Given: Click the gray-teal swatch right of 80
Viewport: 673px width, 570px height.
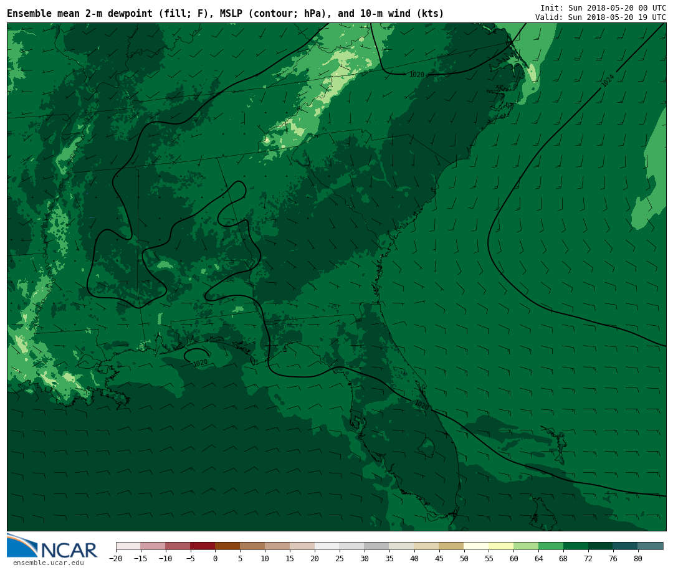Looking at the screenshot, I should pyautogui.click(x=650, y=546).
